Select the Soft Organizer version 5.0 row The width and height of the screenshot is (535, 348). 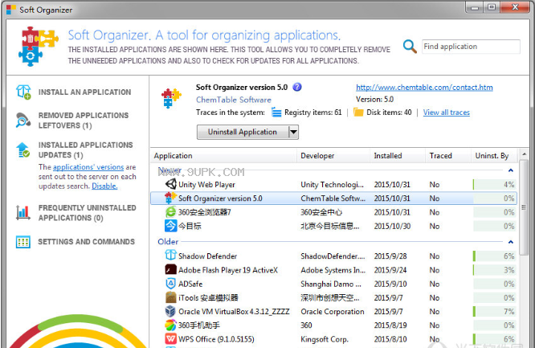(x=333, y=198)
